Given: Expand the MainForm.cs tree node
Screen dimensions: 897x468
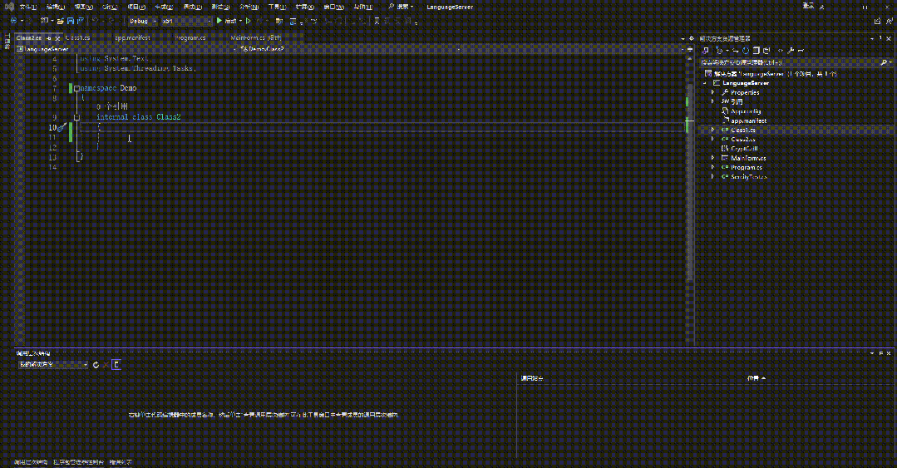Looking at the screenshot, I should 712,158.
